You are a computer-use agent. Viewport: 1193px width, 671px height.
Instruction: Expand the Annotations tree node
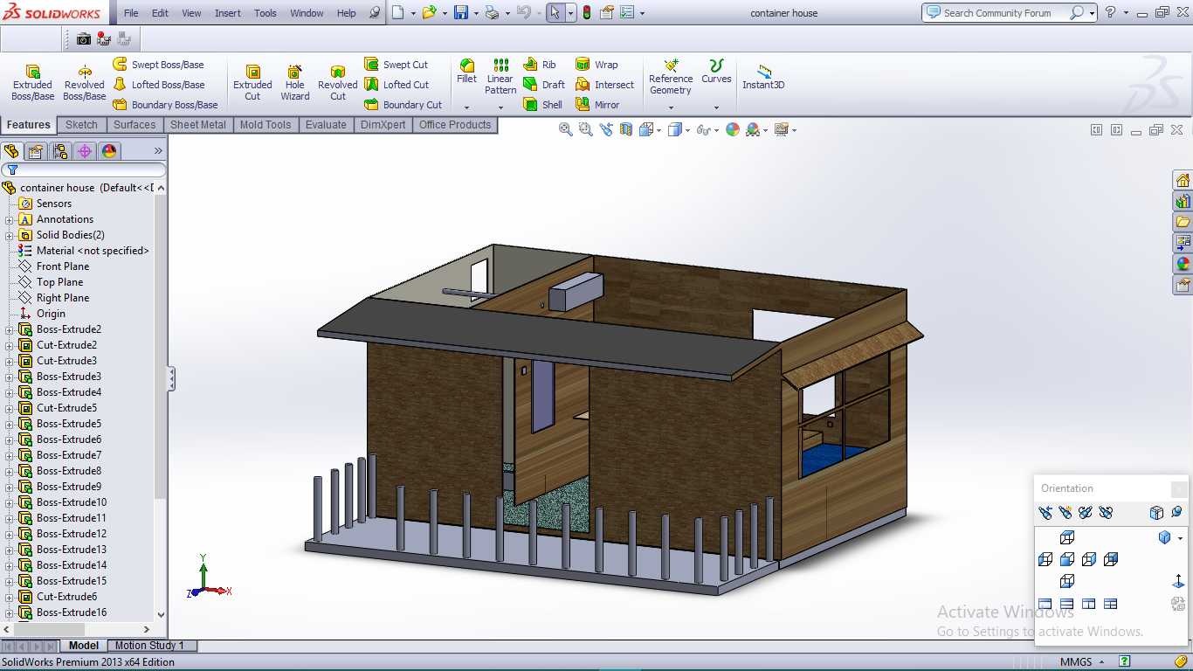pyautogui.click(x=10, y=219)
